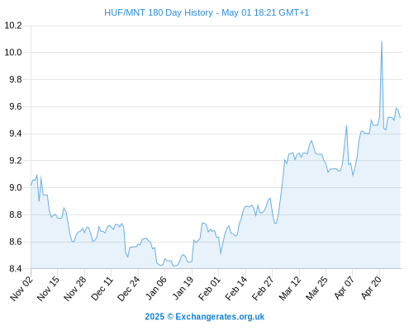Click the Apr 07 date tick label
The height and width of the screenshot is (330, 409).
[344, 288]
